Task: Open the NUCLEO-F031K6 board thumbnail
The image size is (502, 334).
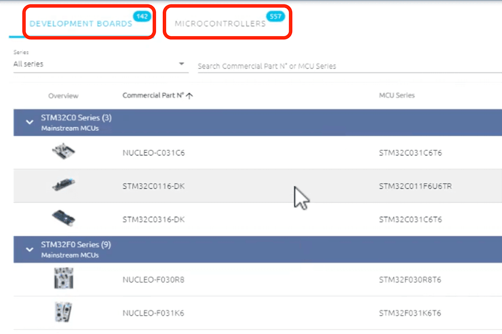Action: [x=63, y=311]
